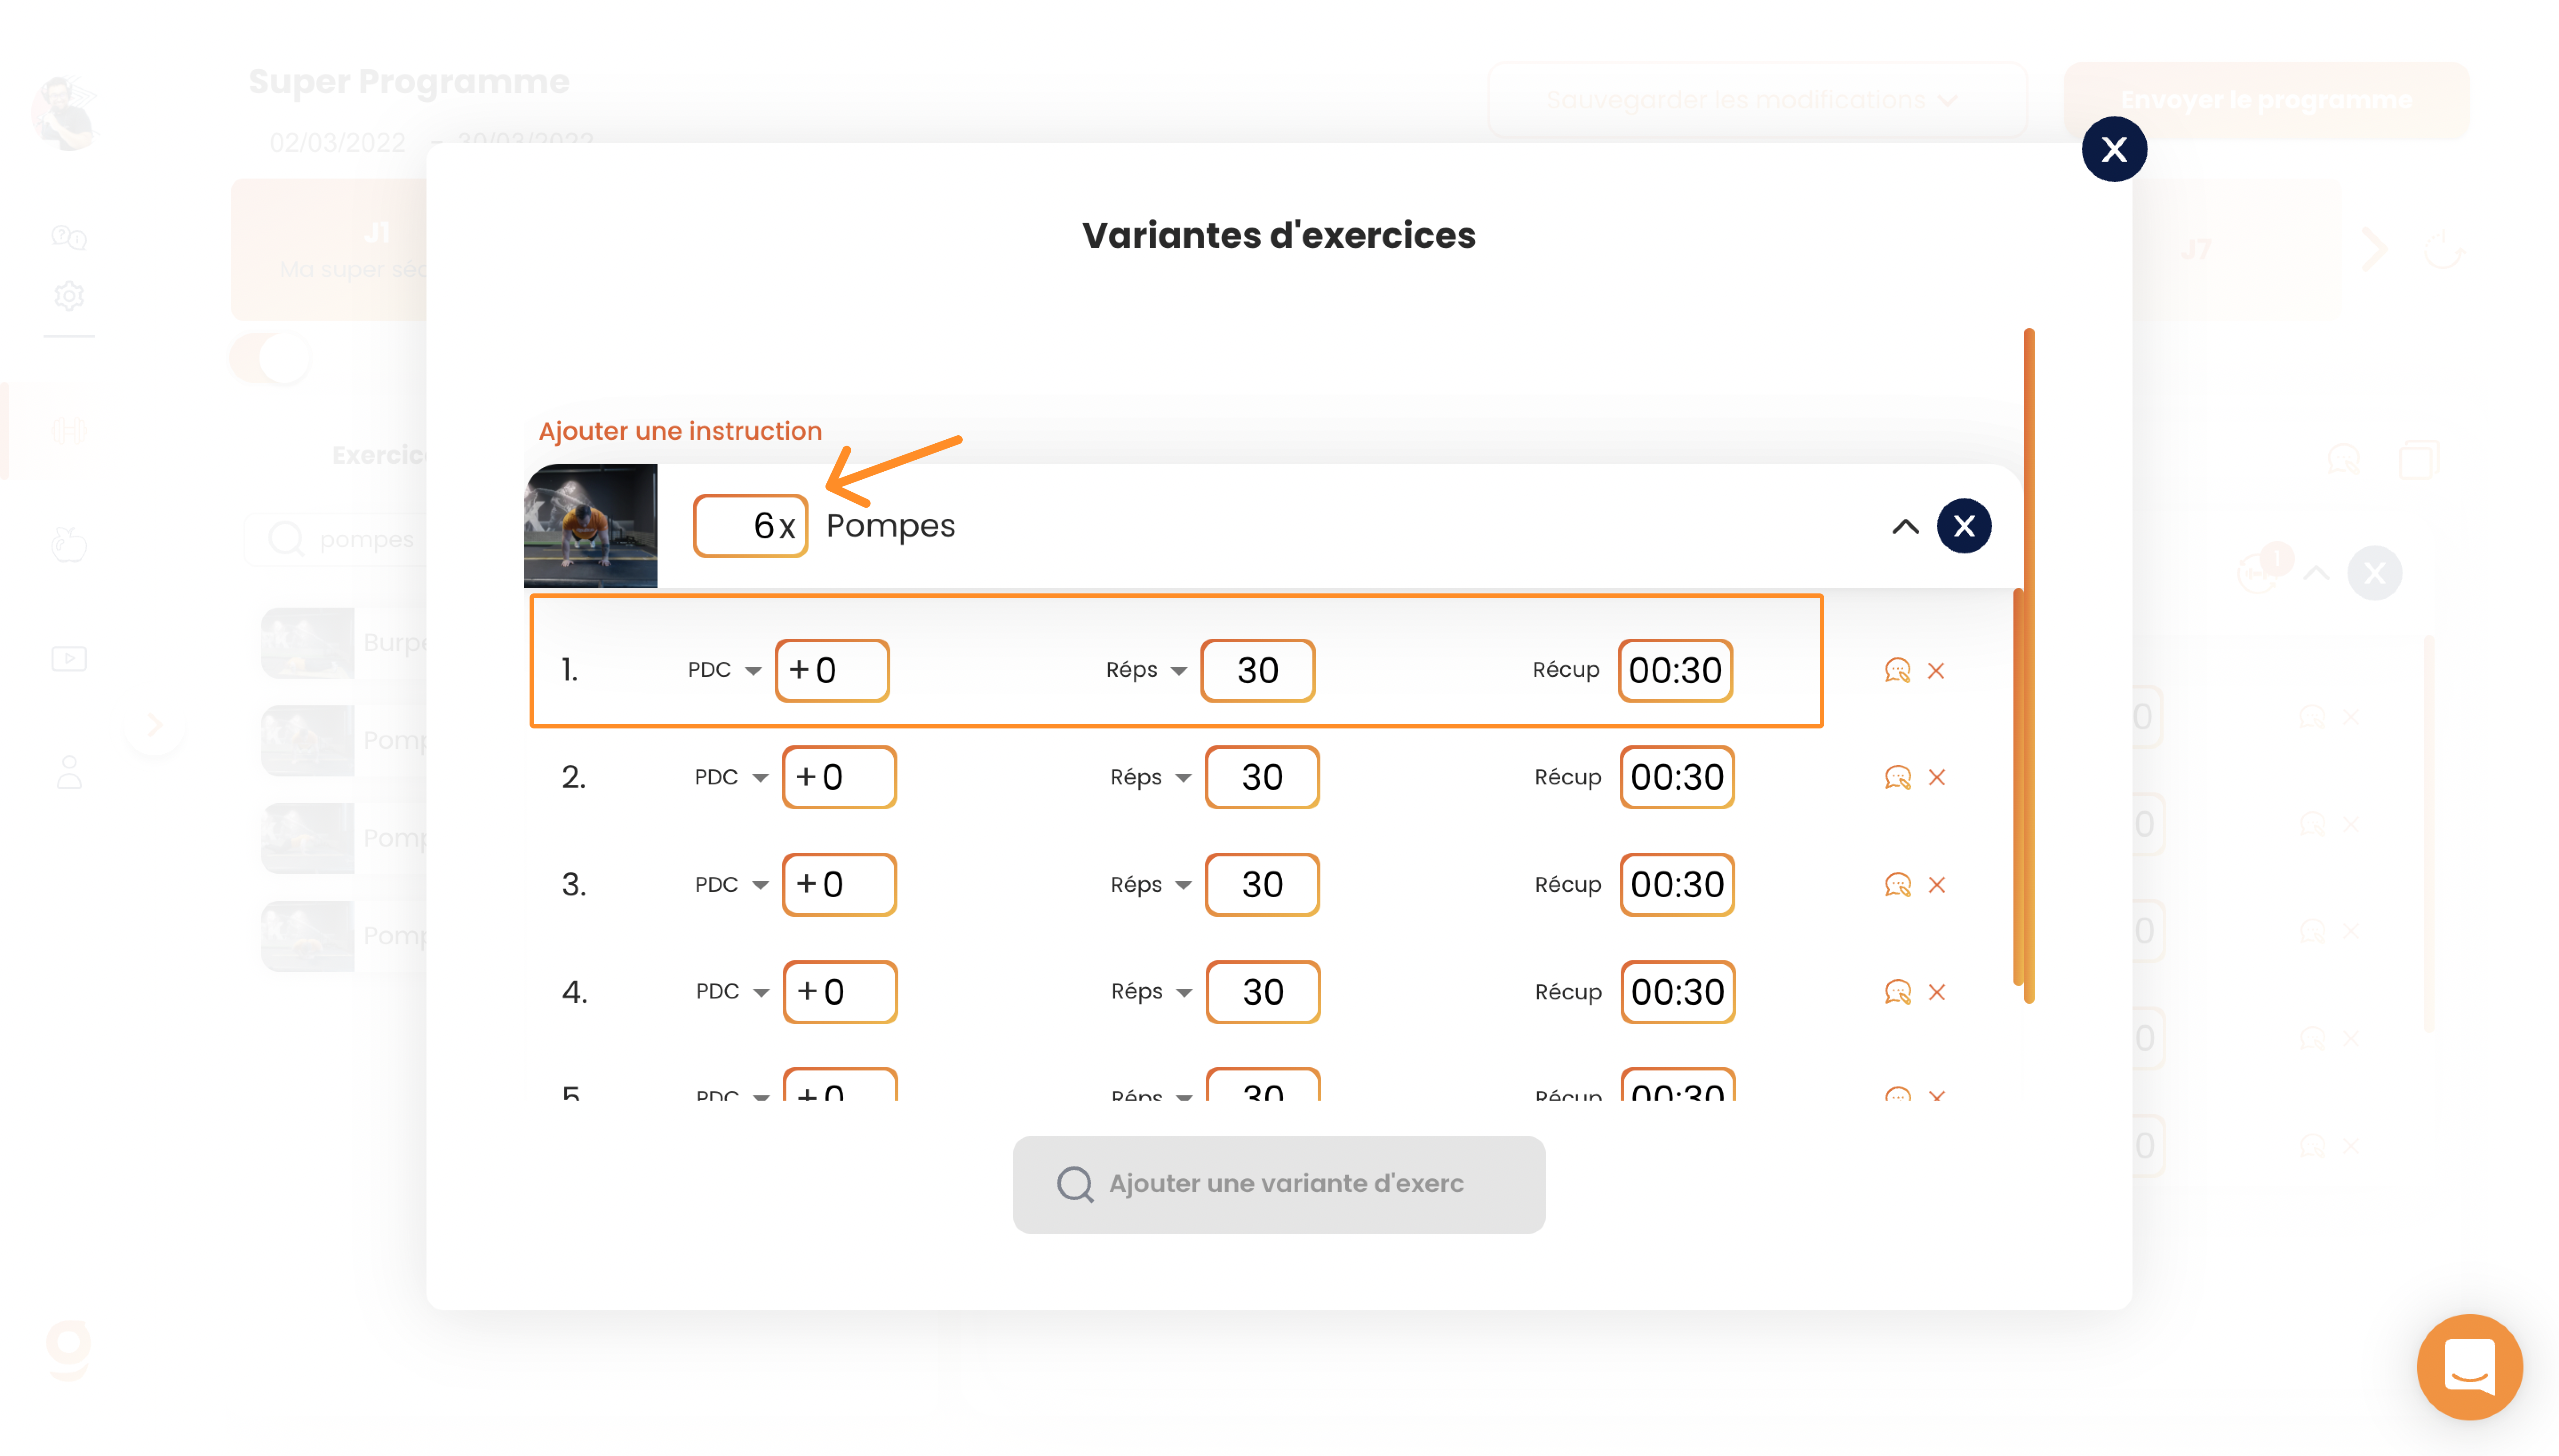Open the Réps dropdown for set 4
The width and height of the screenshot is (2559, 1456).
[1151, 992]
